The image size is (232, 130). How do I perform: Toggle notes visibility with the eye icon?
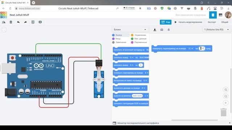pyautogui.click(x=40, y=22)
